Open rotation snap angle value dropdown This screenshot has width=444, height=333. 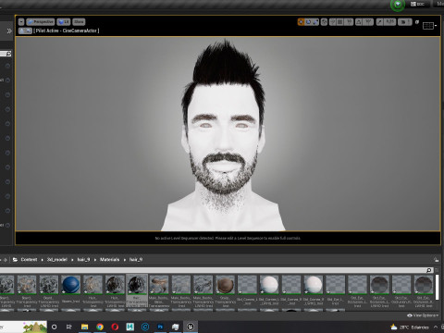(x=368, y=22)
